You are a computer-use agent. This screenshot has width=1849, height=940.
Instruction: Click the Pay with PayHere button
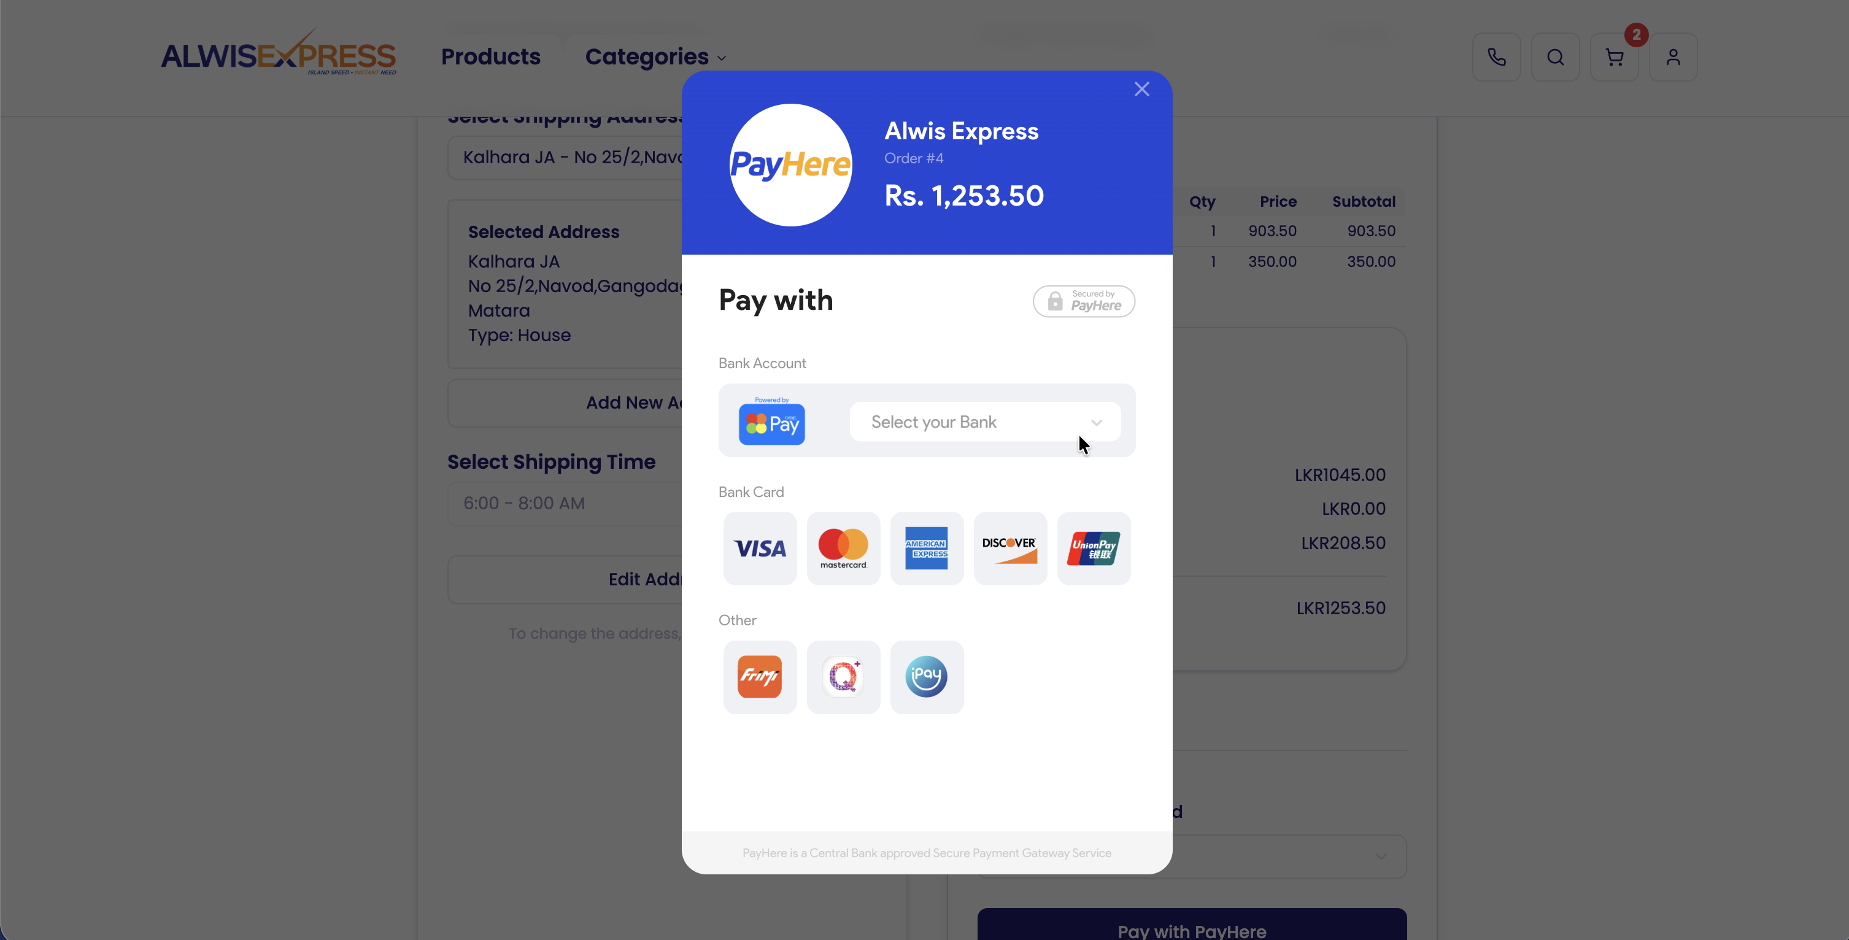click(x=1192, y=926)
